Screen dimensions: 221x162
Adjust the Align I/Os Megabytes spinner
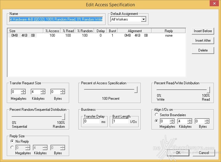[172, 121]
